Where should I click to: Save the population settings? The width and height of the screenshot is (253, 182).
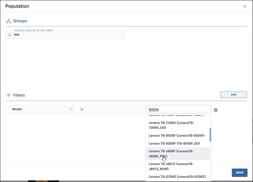pyautogui.click(x=239, y=173)
